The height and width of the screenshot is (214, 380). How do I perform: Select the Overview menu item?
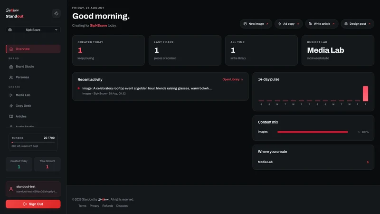pyautogui.click(x=33, y=49)
